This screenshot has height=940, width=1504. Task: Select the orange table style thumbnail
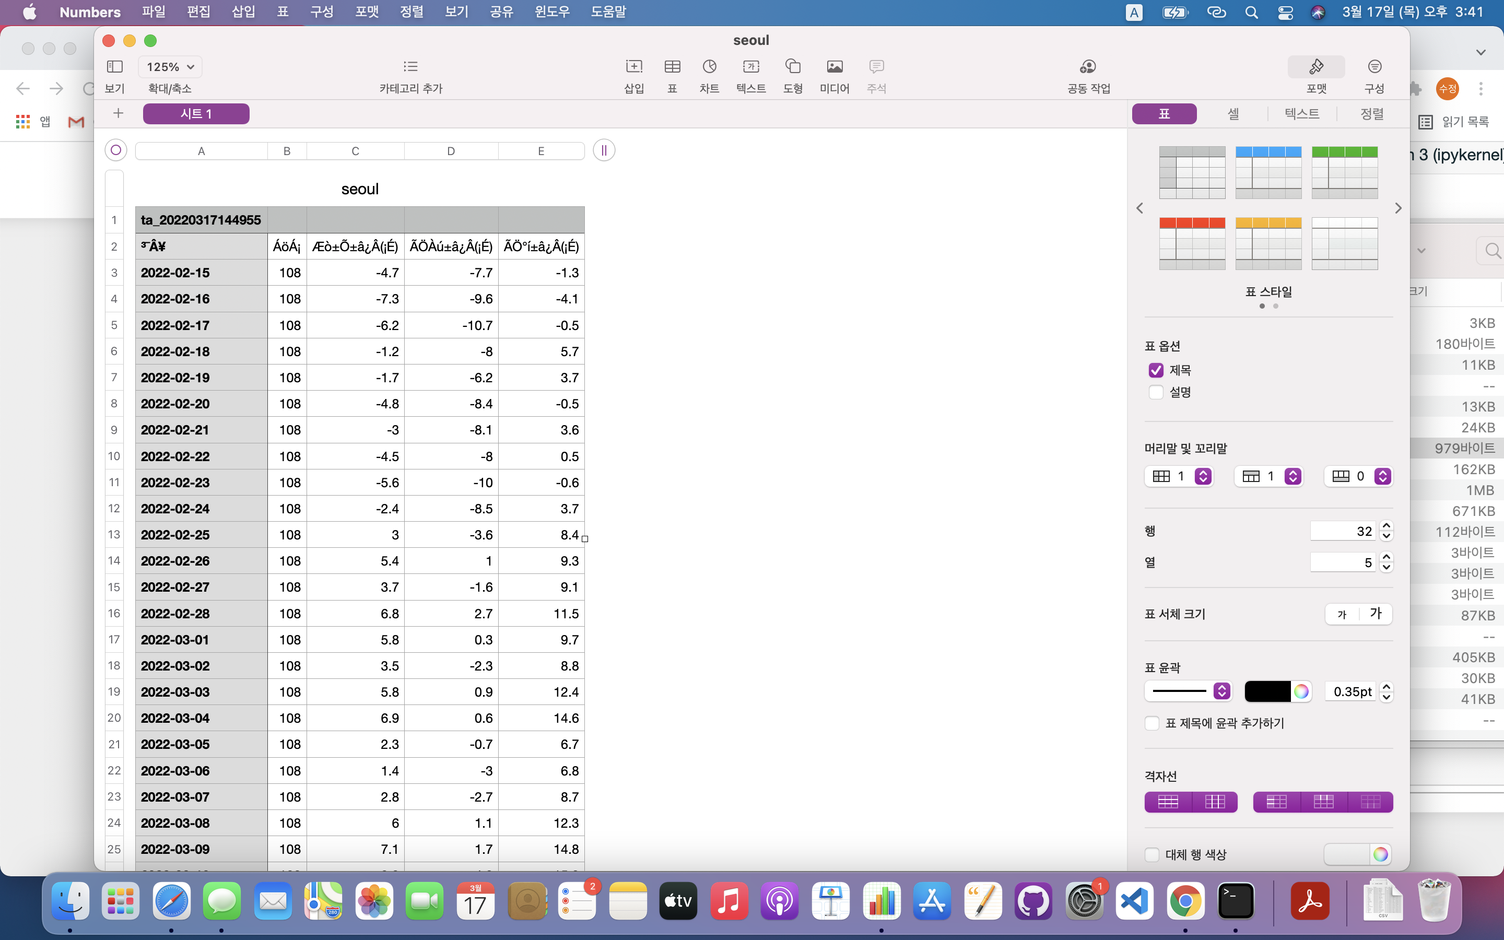[1268, 243]
